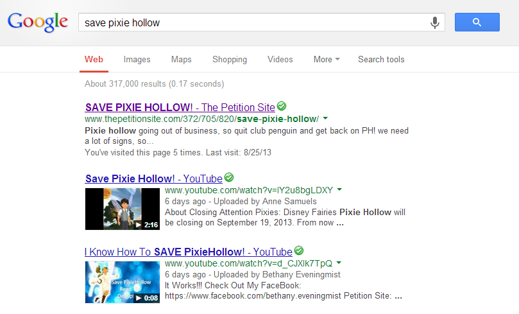Click green checkmark beside Save Pixie Hollow YouTube
This screenshot has width=519, height=314.
click(229, 178)
